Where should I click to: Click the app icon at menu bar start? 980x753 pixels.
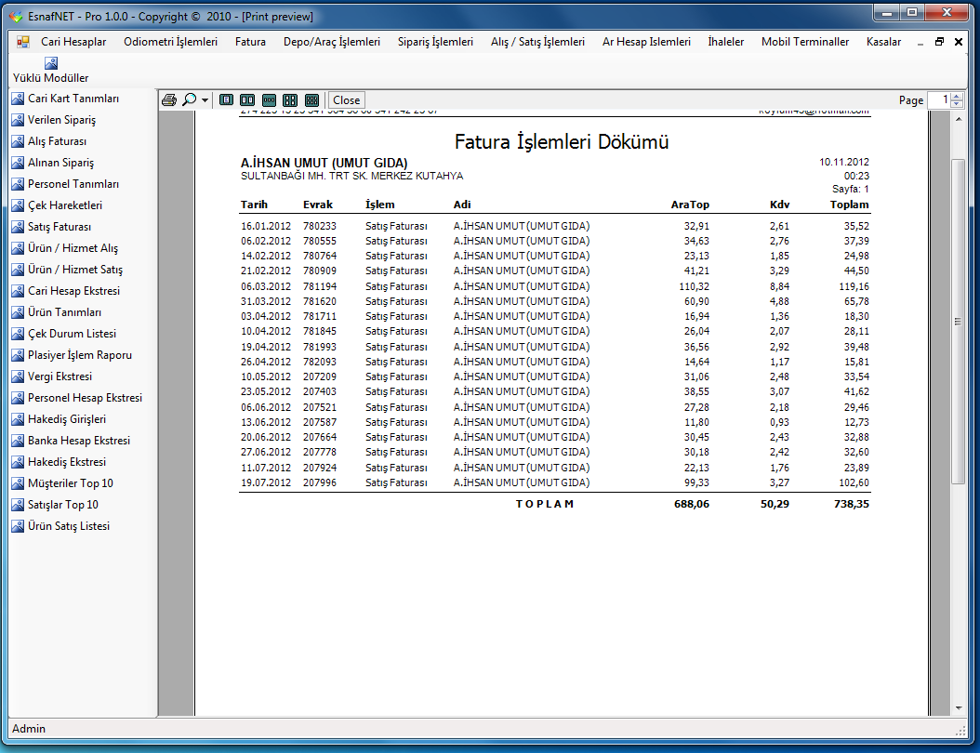(23, 42)
